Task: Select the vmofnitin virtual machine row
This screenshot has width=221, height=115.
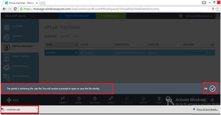Action: pyautogui.click(x=130, y=53)
